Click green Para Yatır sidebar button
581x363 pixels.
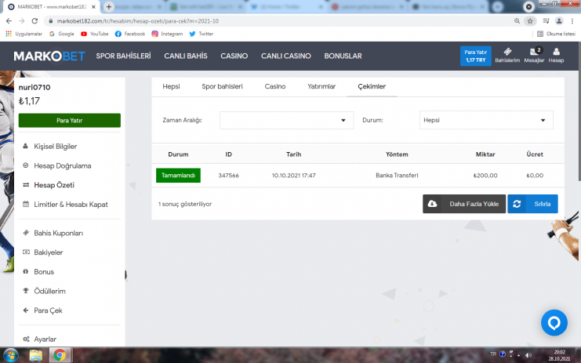pos(69,121)
